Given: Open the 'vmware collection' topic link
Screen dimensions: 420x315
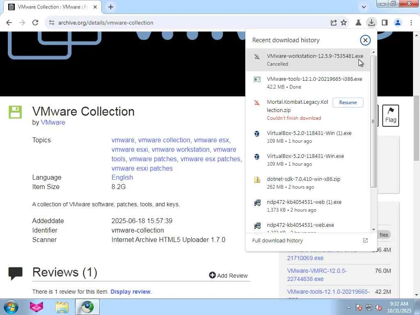Looking at the screenshot, I should click(164, 140).
